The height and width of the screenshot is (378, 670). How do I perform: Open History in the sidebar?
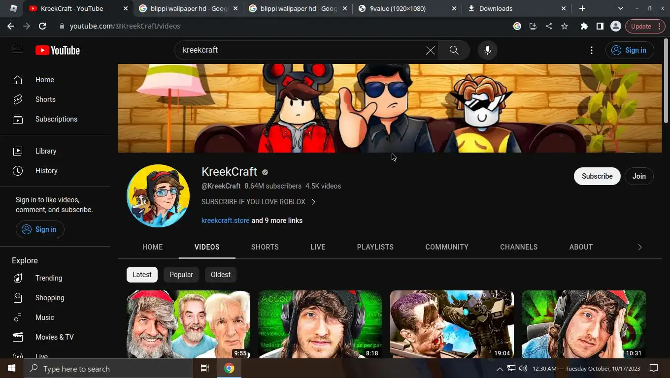coord(55,171)
